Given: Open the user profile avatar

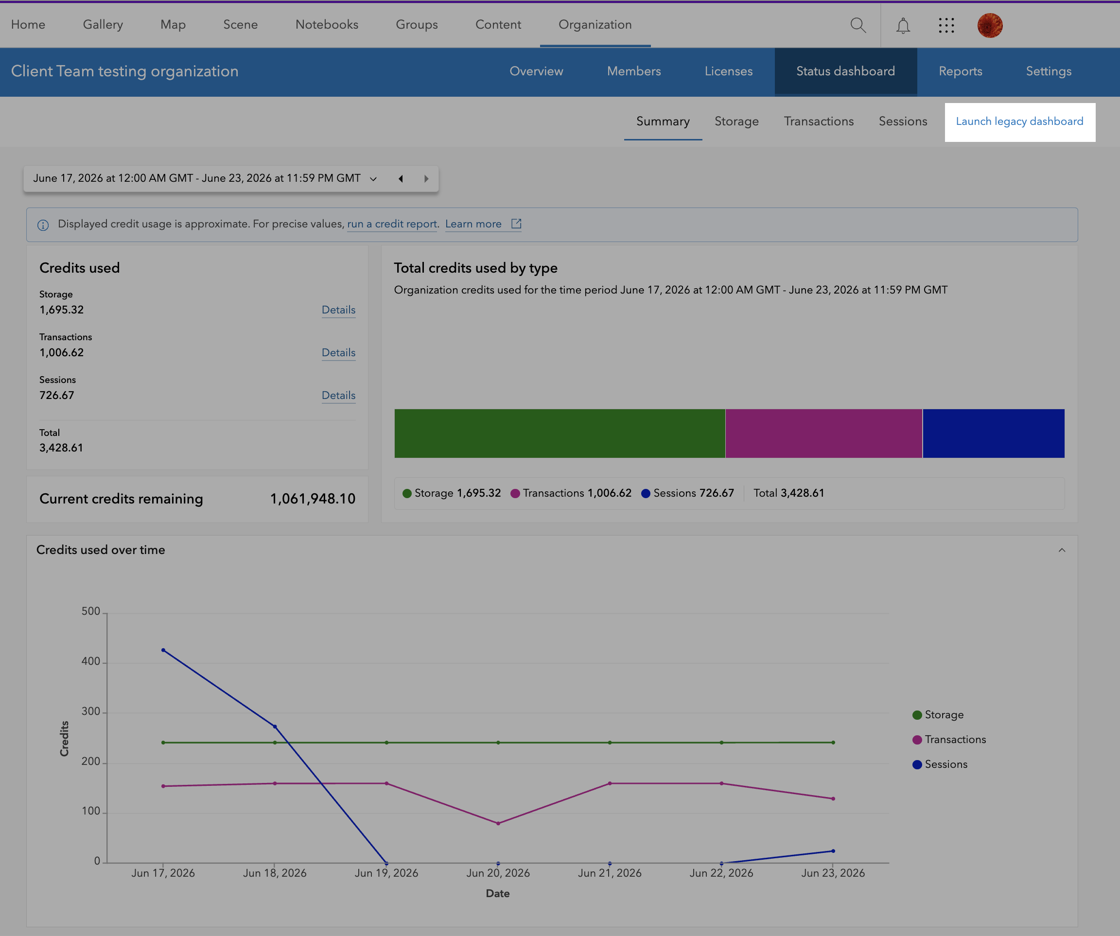Looking at the screenshot, I should [990, 25].
